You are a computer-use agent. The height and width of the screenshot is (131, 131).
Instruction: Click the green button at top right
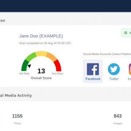coord(126,33)
